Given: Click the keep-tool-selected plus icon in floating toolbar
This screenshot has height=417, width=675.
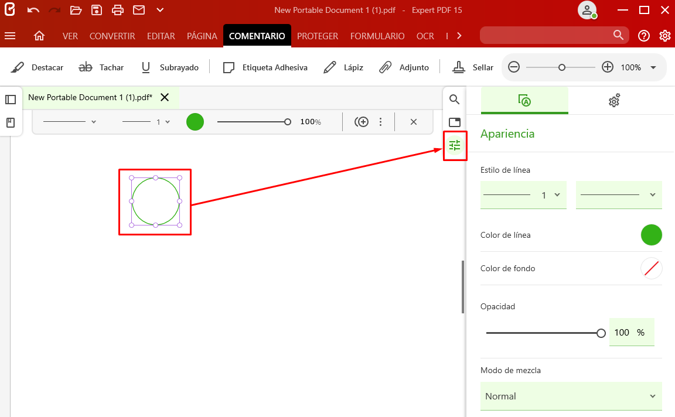Looking at the screenshot, I should pyautogui.click(x=361, y=122).
